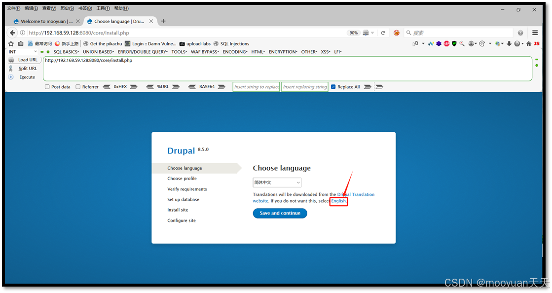Click the %URL decode left arrow
This screenshot has width=552, height=293.
point(150,87)
